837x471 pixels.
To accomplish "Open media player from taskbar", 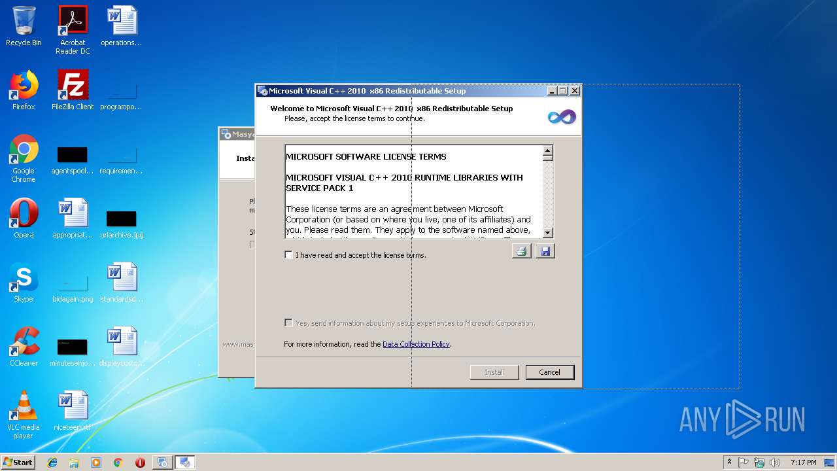I will click(x=96, y=462).
